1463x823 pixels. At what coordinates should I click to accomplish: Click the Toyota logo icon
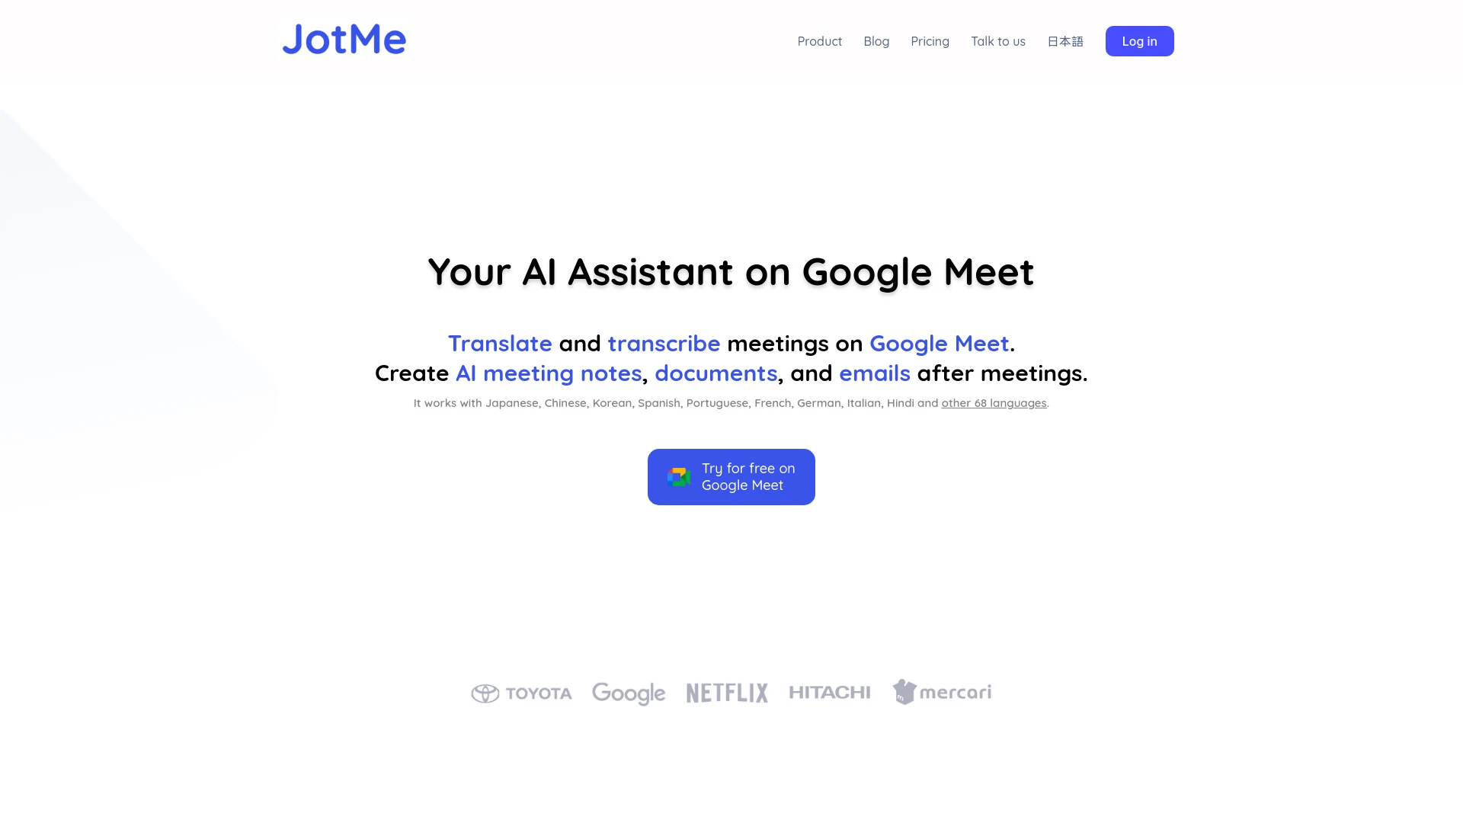483,693
